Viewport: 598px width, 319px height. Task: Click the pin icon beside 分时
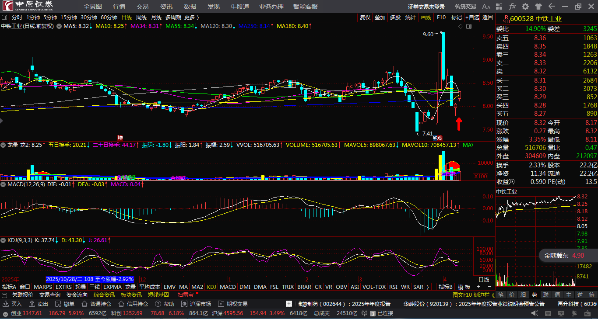tap(5, 17)
